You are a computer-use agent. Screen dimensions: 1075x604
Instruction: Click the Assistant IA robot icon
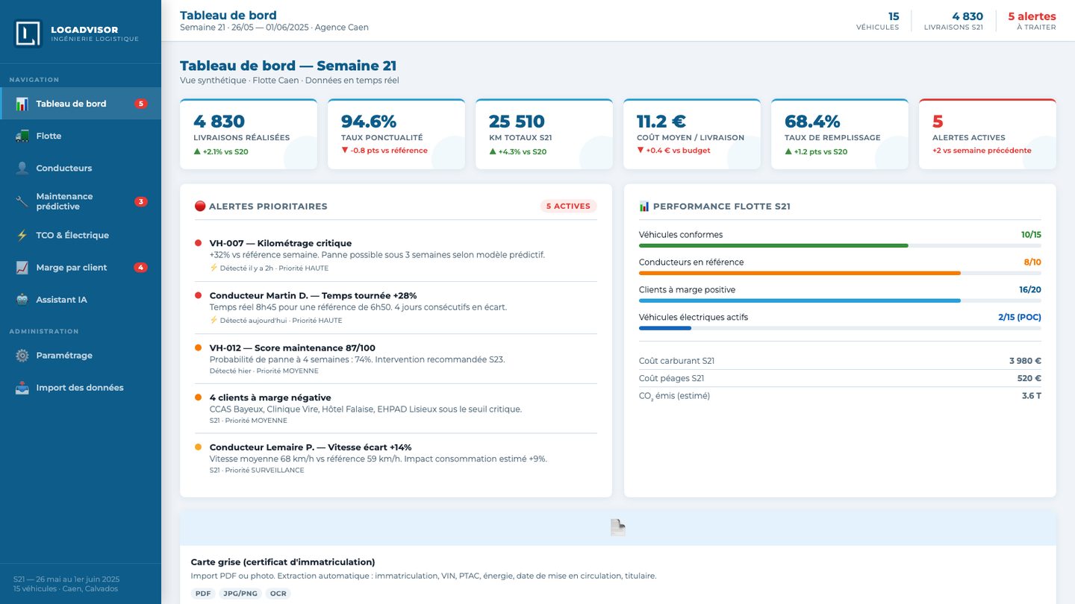coord(22,299)
